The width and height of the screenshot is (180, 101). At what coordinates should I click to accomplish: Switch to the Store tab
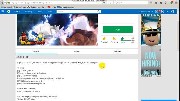tap(77, 52)
